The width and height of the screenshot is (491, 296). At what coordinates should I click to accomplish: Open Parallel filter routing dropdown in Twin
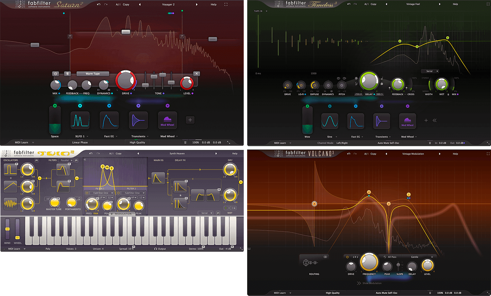[65, 160]
